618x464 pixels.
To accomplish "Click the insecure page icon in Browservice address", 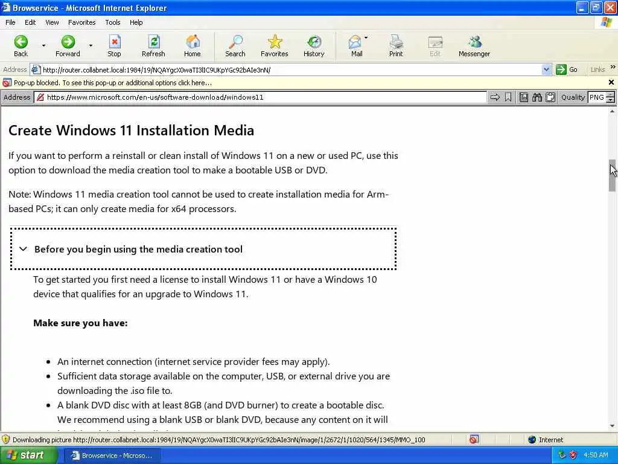I will point(40,97).
